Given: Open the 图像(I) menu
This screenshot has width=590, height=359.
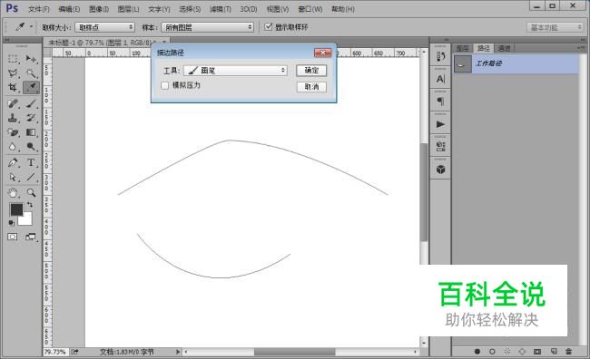Looking at the screenshot, I should pyautogui.click(x=99, y=9).
